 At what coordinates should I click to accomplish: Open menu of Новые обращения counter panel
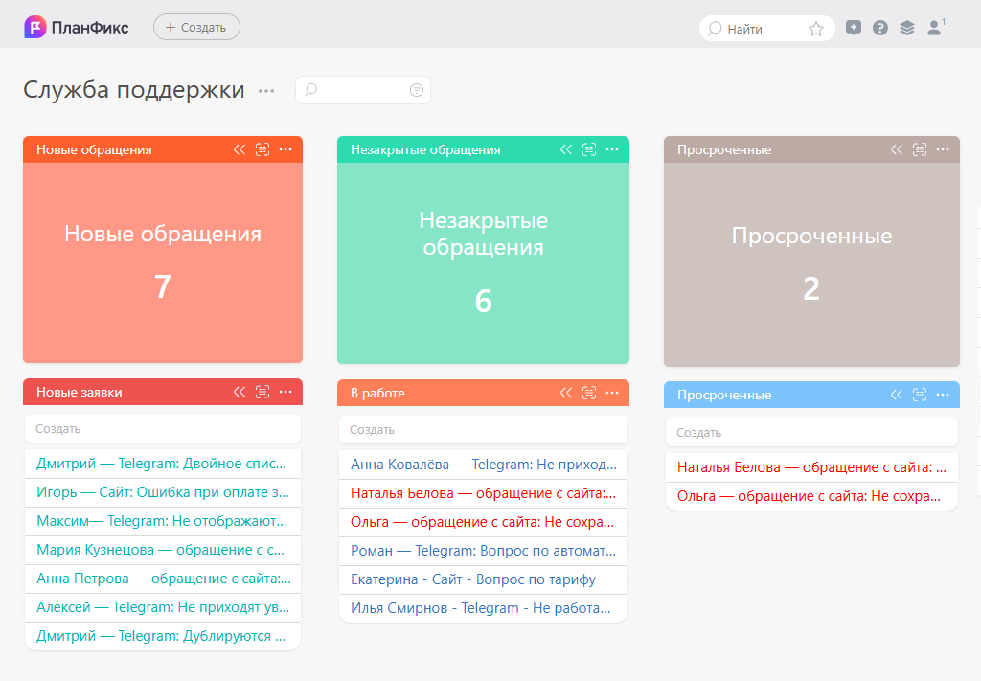tap(285, 149)
